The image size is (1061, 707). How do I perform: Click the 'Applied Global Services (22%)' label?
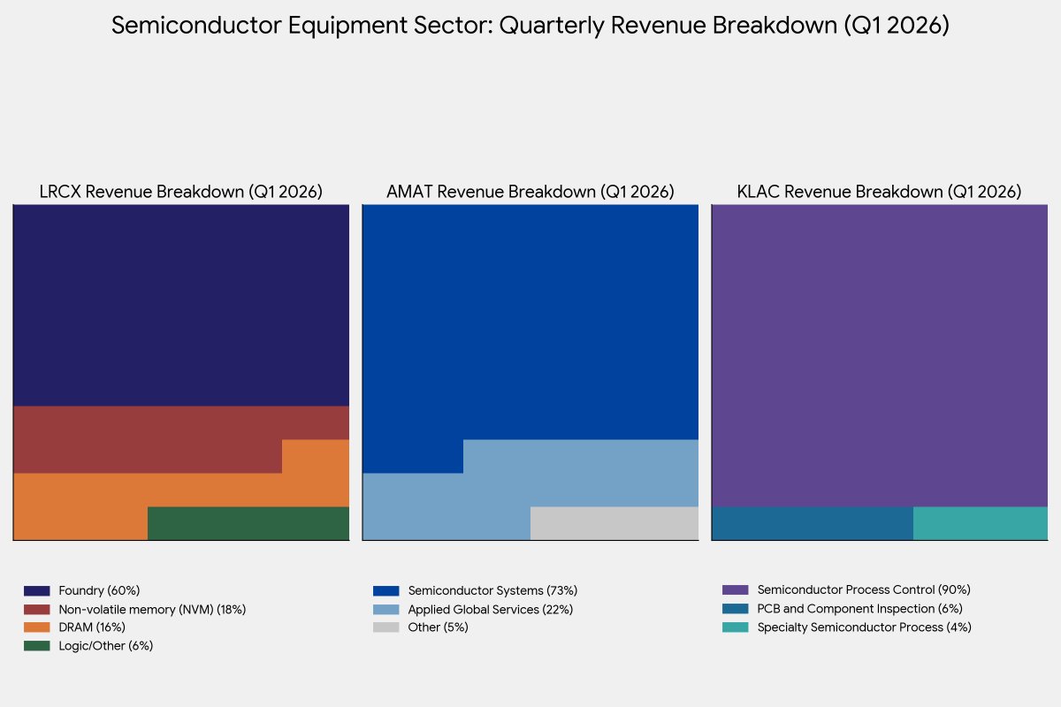(491, 609)
